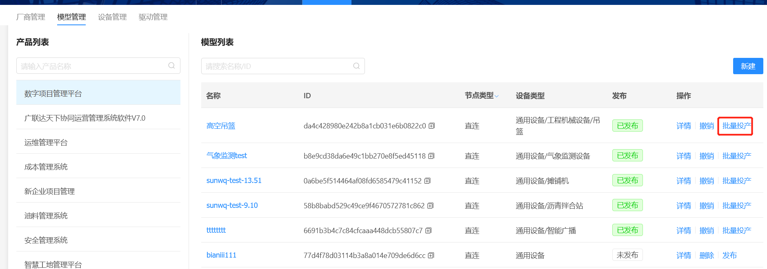Screen dimensions: 767x269
Task: Switch to the 厂商管理 tab
Action: pos(31,17)
